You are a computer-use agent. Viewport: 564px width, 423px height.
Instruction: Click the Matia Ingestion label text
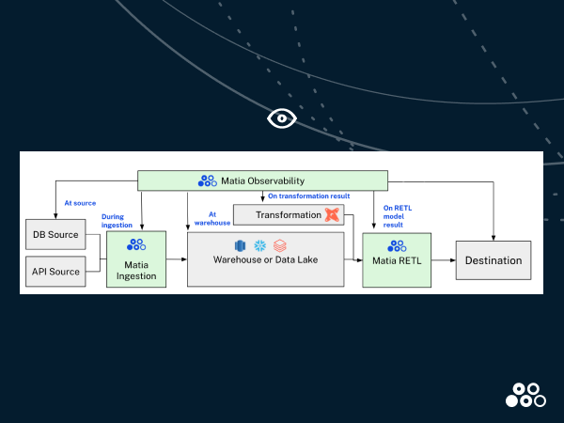point(136,271)
